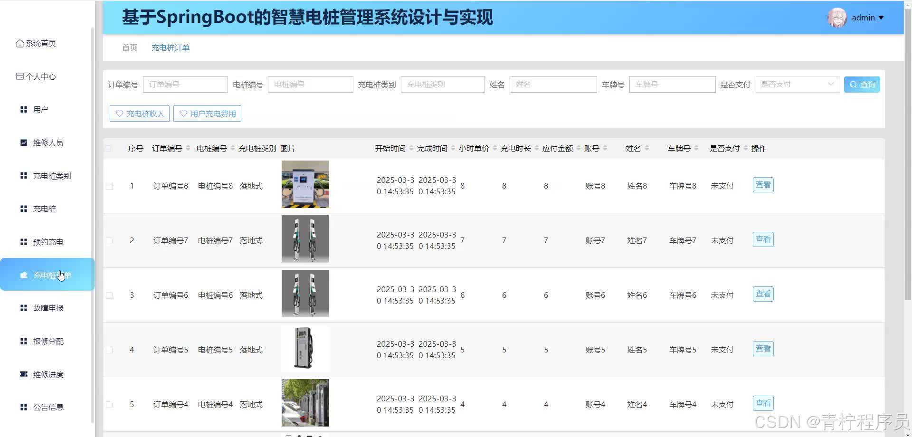This screenshot has width=912, height=437.
Task: Open 充电桩类别 via its grid icon
Action: 23,175
